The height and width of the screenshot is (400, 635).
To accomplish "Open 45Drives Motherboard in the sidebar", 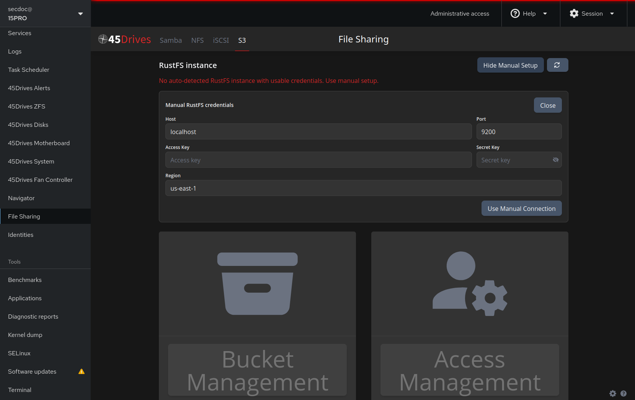I will pos(45,143).
